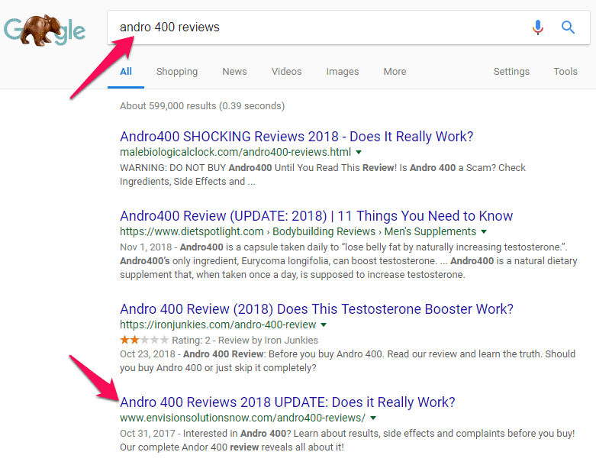This screenshot has height=465, width=596.
Task: Expand dropdown arrow beside envisionsolutionsnow.com URL
Action: [x=373, y=418]
